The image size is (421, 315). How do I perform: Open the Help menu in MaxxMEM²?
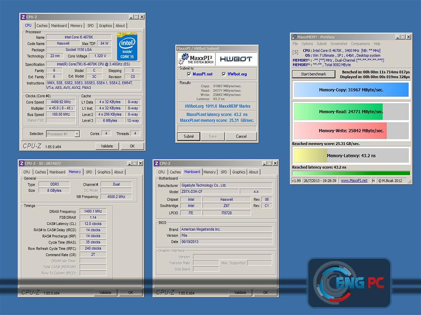point(377,43)
